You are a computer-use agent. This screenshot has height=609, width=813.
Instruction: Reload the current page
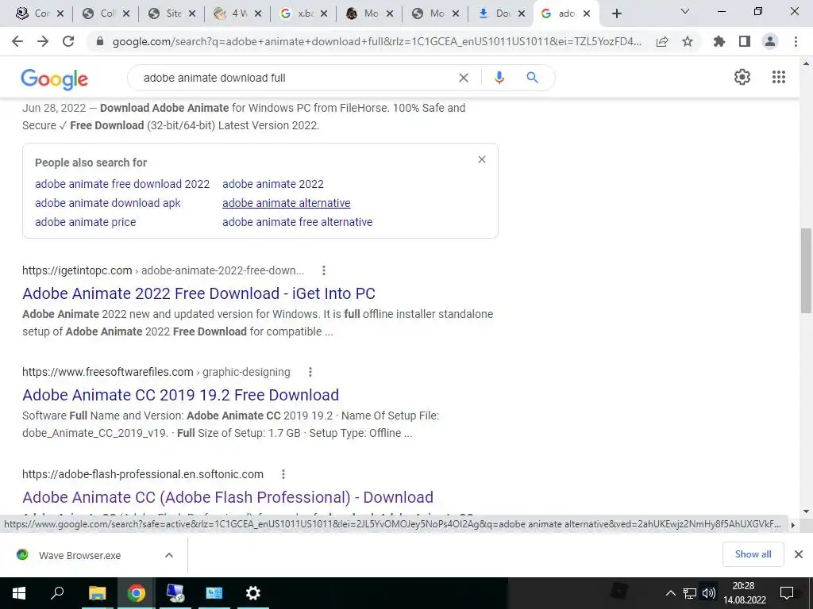point(68,41)
